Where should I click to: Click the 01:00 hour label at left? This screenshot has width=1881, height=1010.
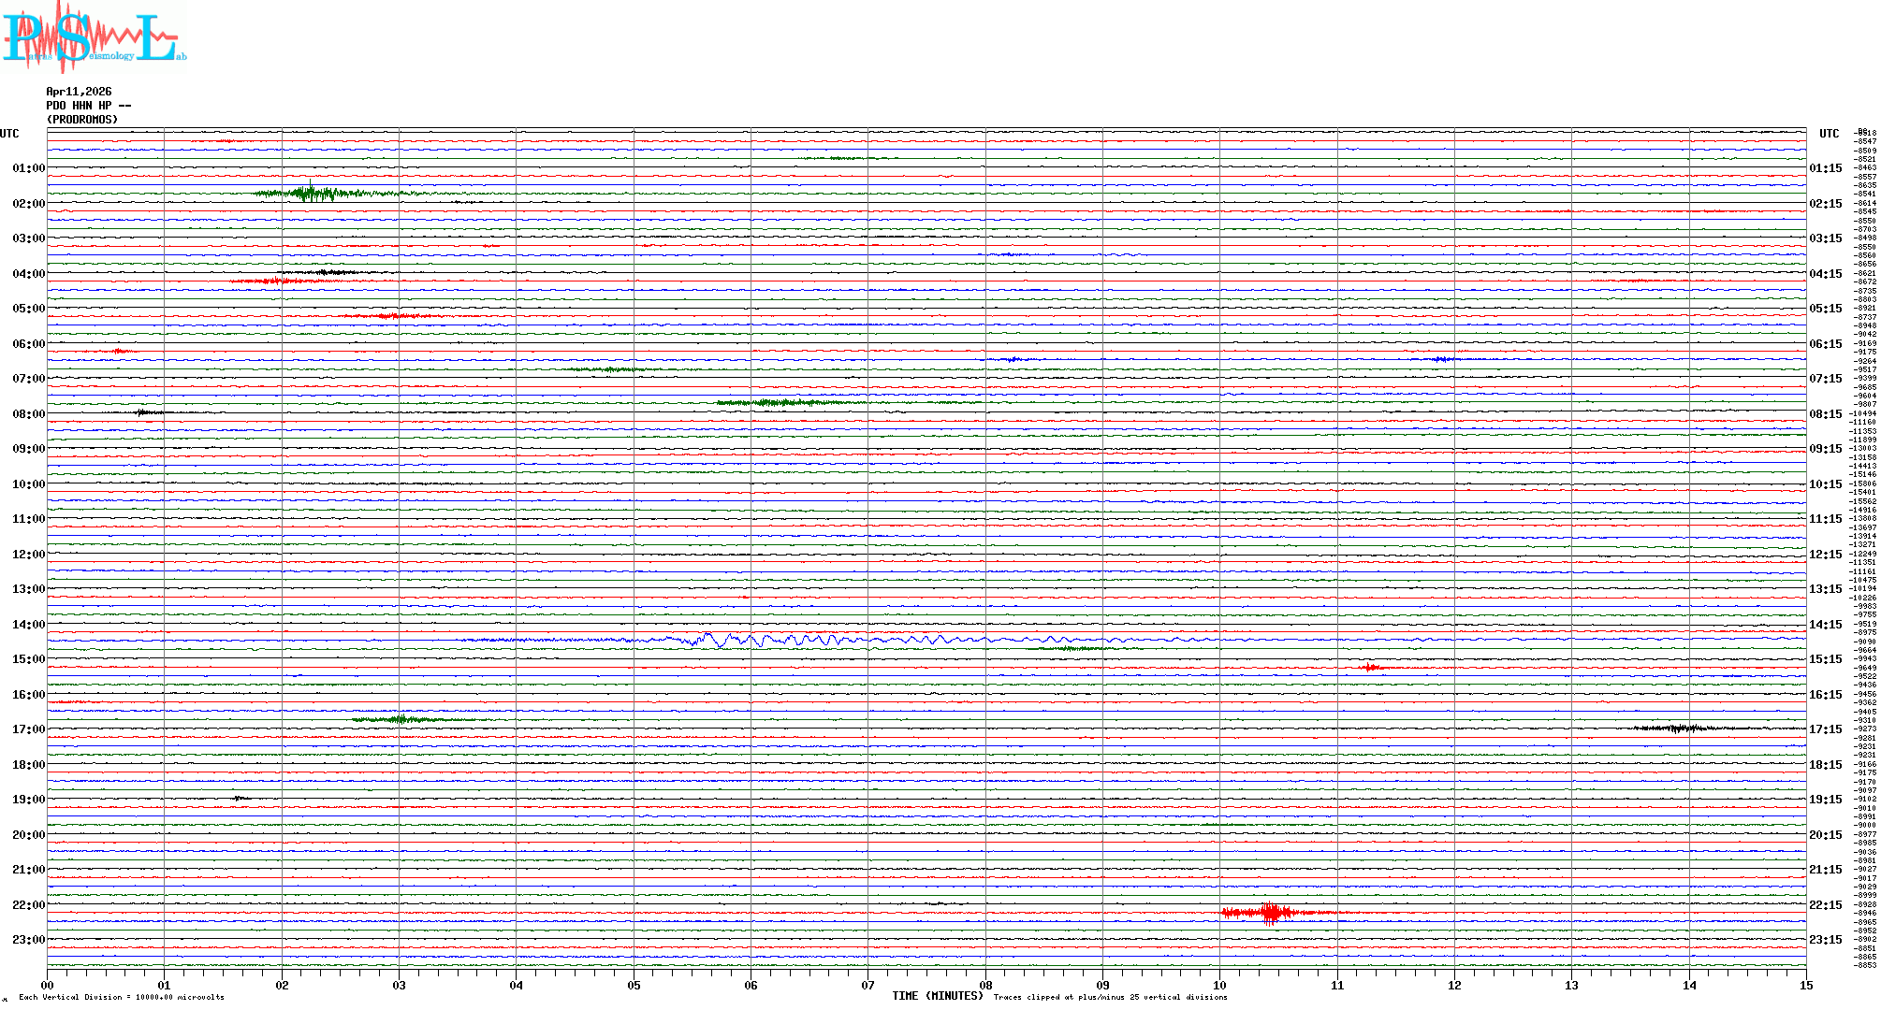point(28,168)
